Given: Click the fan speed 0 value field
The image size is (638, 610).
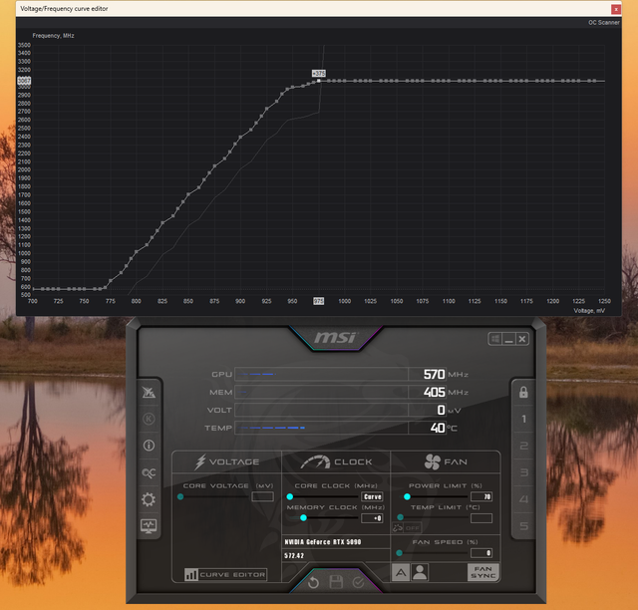Looking at the screenshot, I should [x=481, y=553].
